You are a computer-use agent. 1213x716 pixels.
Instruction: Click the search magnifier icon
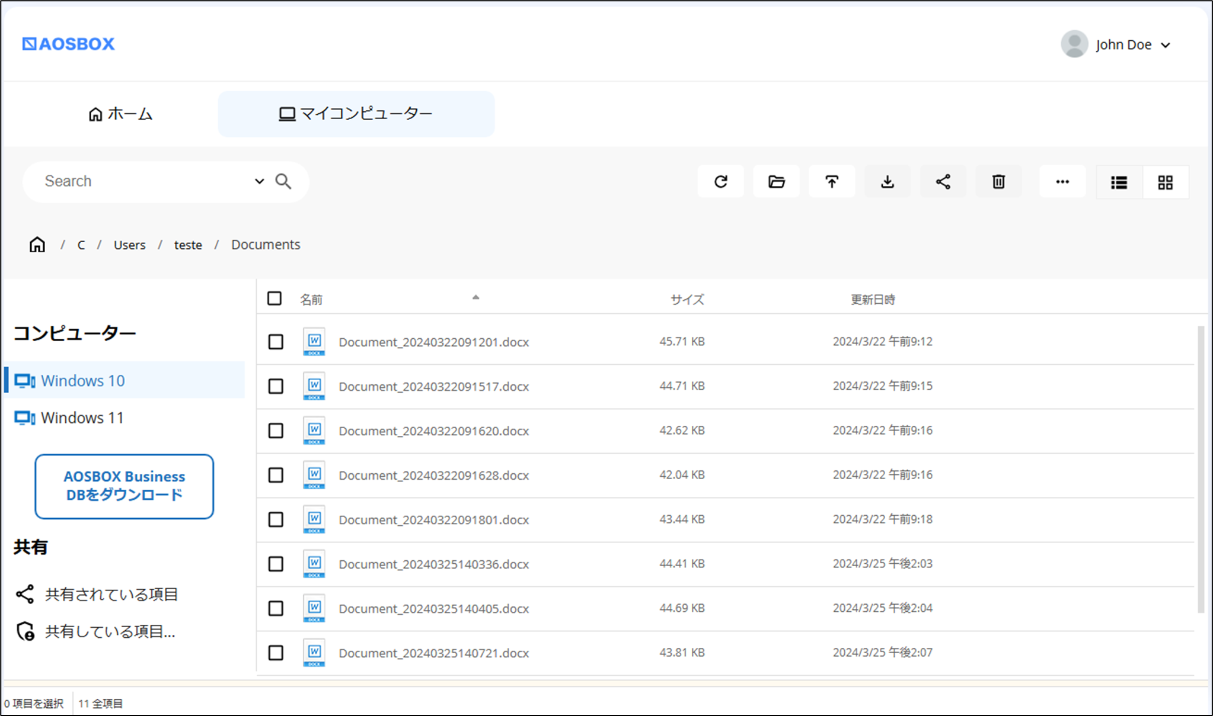pos(283,181)
